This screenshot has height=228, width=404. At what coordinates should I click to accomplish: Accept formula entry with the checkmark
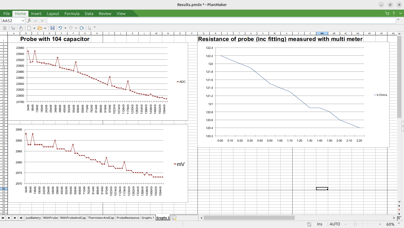(x=36, y=20)
